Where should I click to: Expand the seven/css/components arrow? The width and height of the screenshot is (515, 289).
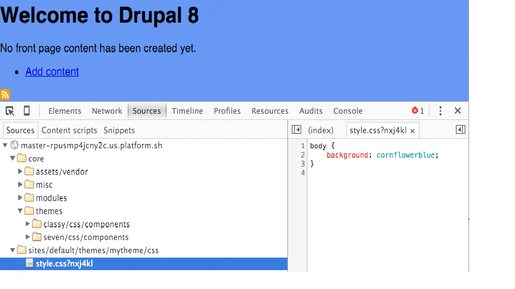tap(28, 237)
